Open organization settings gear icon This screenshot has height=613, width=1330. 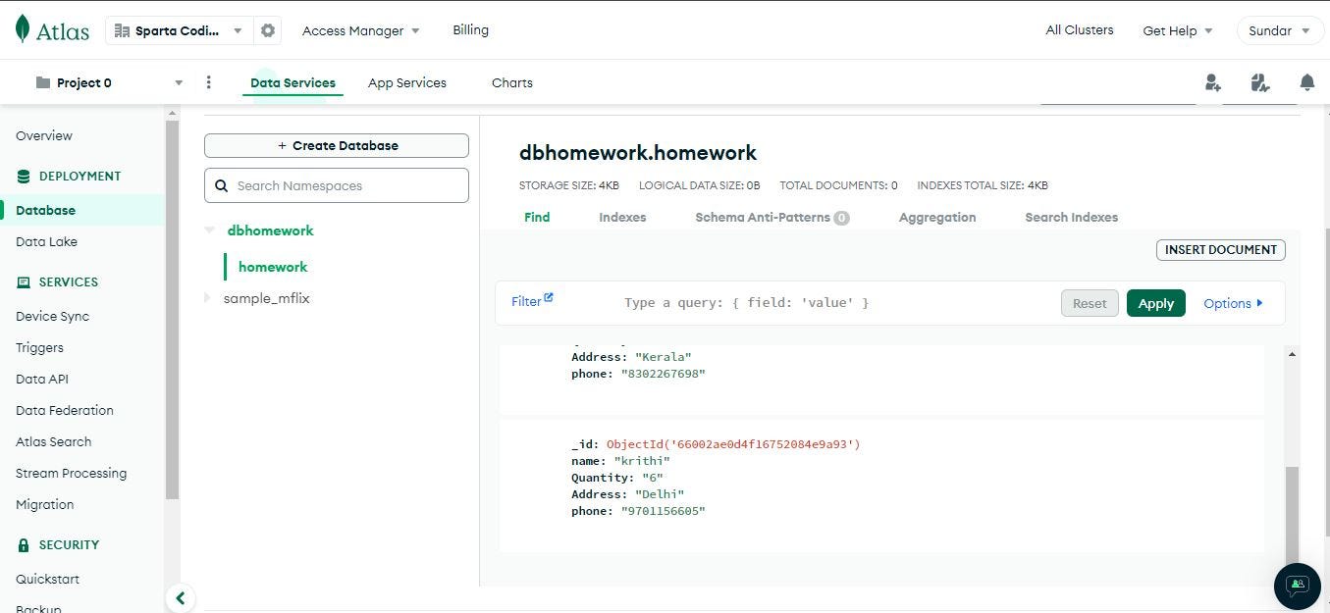point(267,29)
